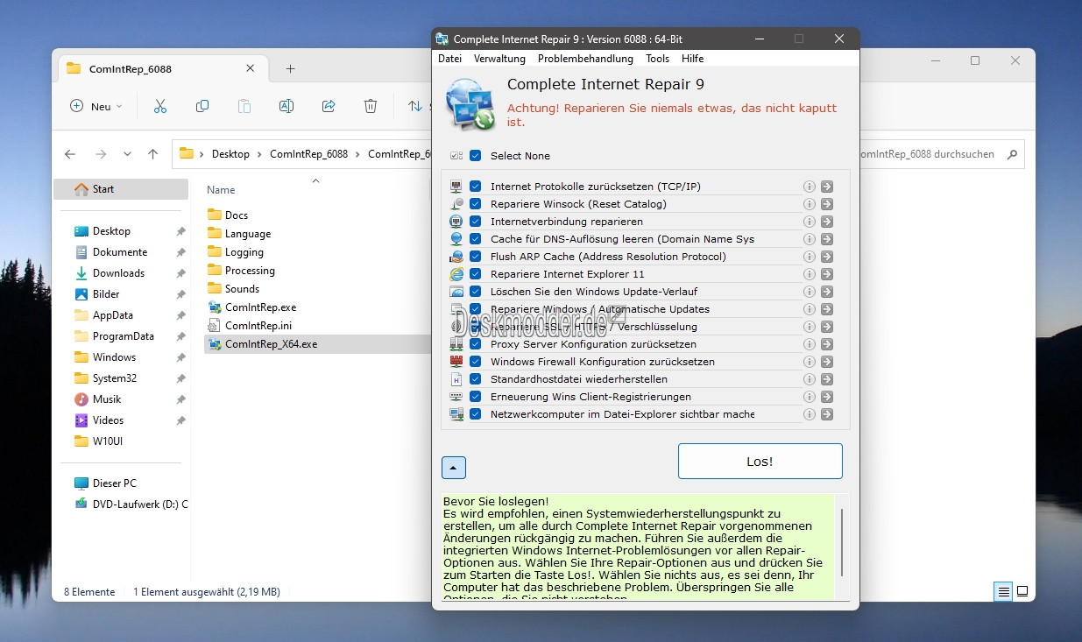The width and height of the screenshot is (1082, 642).
Task: Toggle Standardhostdatei wiederherstellen checkbox
Action: (476, 379)
